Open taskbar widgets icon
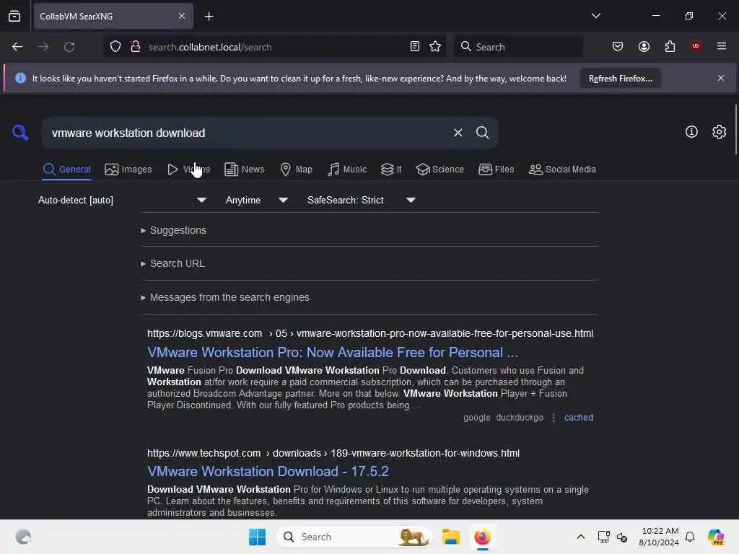739x554 pixels. click(23, 537)
